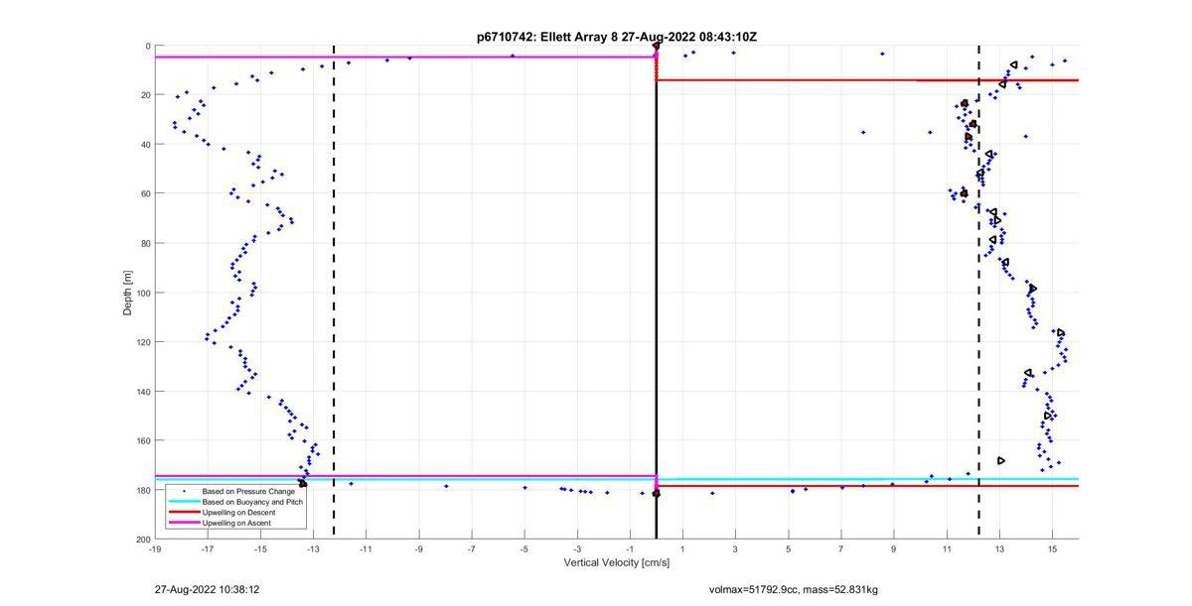Click the right dashed vertical line near 12
1192x606 pixels.
pos(978,293)
